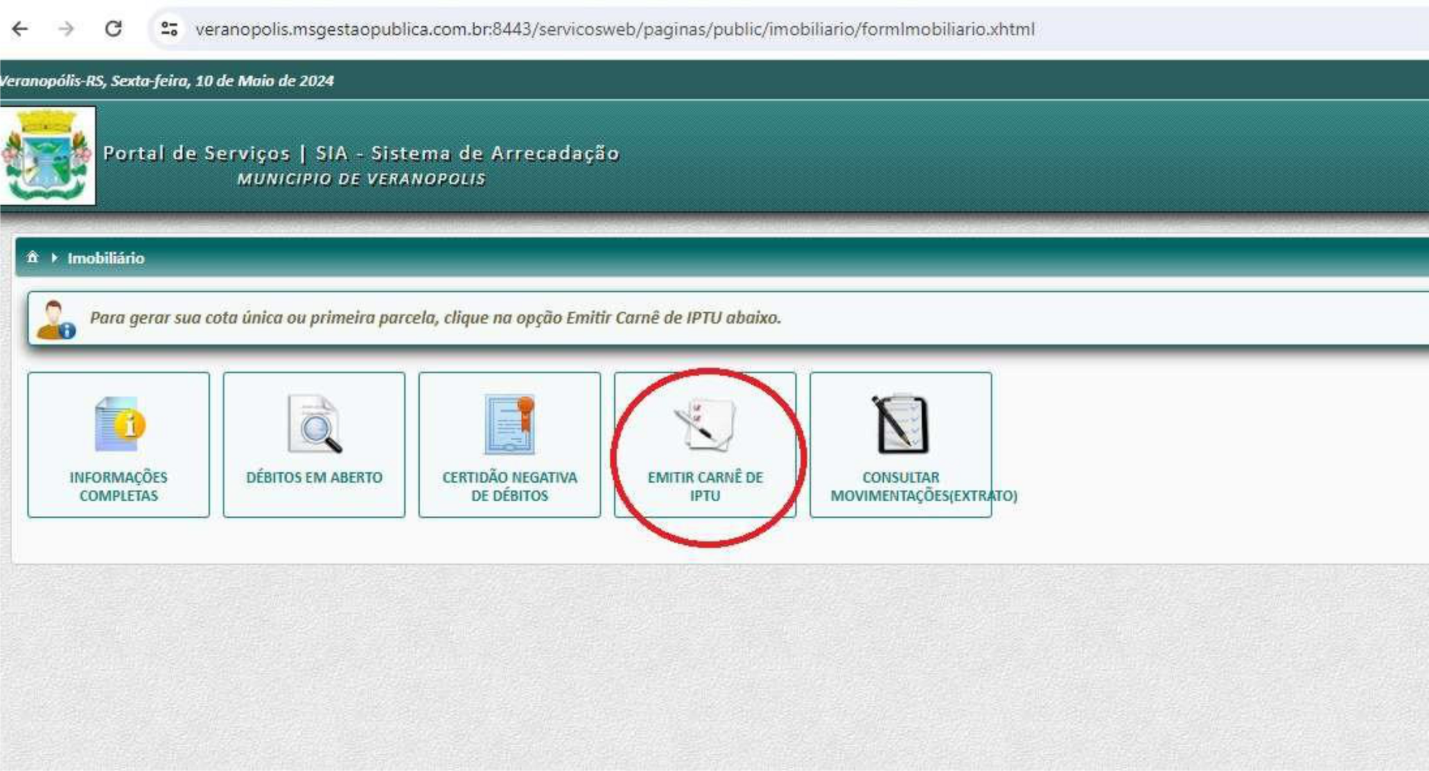The height and width of the screenshot is (771, 1429).
Task: Click the certificate icon for Certidão Negativa
Action: (510, 425)
